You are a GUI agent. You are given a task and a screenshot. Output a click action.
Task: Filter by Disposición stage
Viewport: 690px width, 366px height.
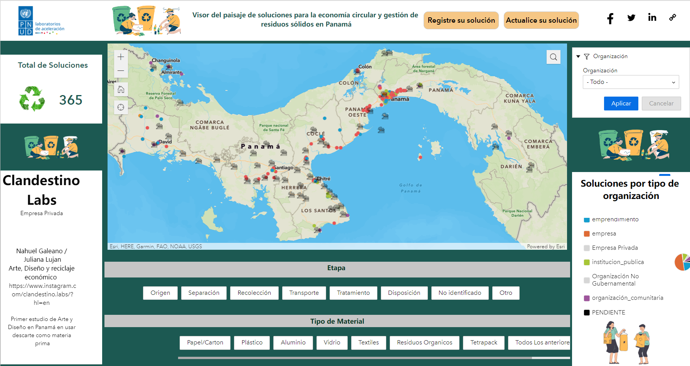coord(404,293)
